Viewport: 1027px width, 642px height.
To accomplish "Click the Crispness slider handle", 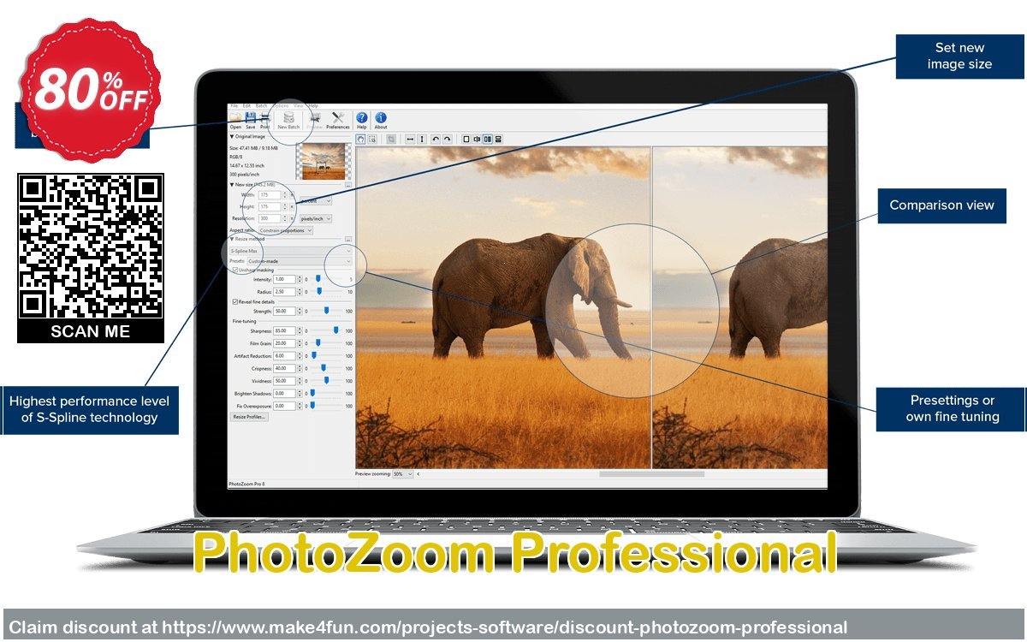I will tap(324, 368).
